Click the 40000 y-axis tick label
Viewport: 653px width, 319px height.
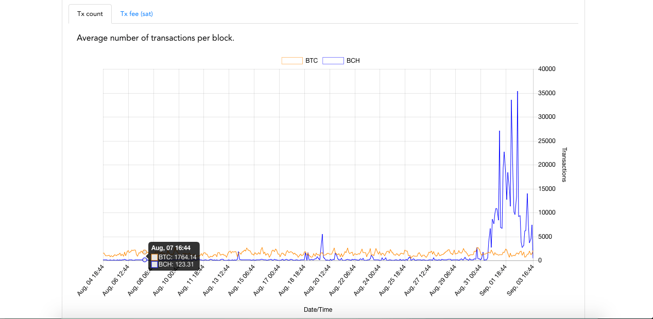(546, 69)
